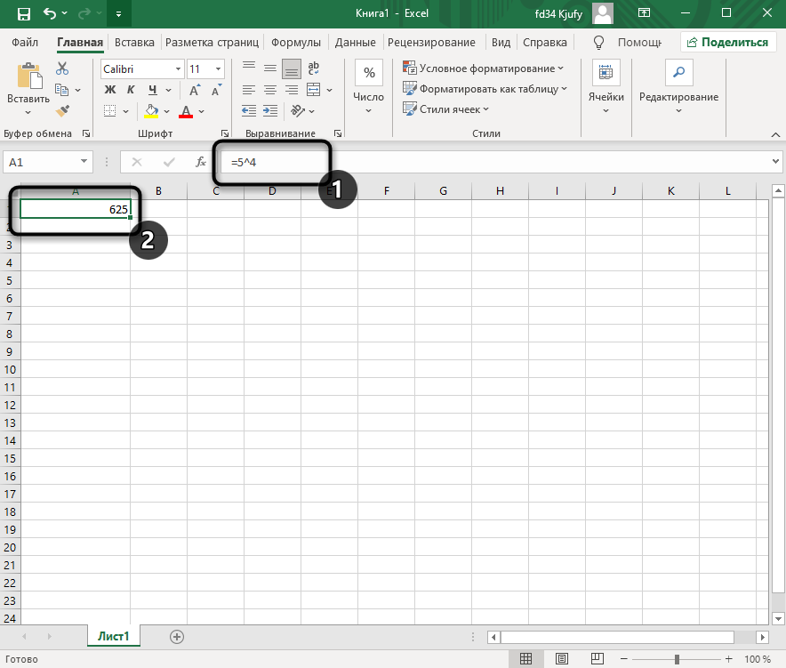Click the zoom slider handle
The image size is (786, 668).
point(677,659)
